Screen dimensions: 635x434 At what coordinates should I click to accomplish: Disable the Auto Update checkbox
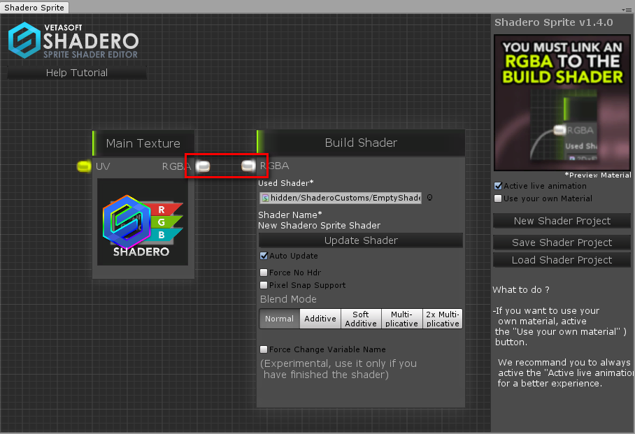[x=264, y=256]
